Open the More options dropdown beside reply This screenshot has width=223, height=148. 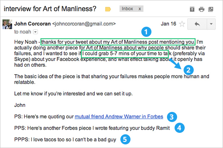pos(211,24)
